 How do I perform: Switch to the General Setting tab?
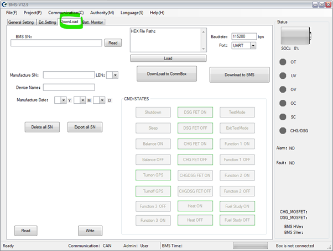tap(21, 22)
